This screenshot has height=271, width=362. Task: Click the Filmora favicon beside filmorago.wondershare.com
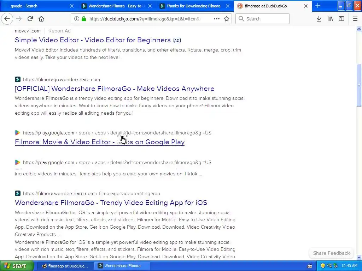(x=18, y=79)
